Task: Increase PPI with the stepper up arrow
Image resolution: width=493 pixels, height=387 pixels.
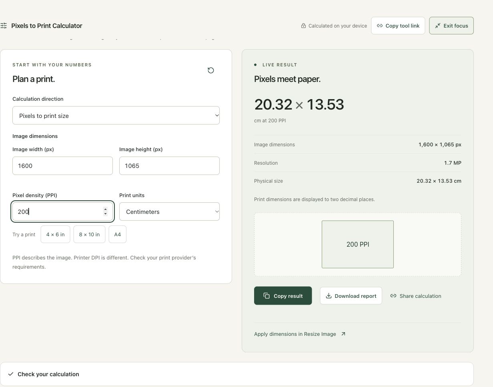Action: [x=105, y=209]
